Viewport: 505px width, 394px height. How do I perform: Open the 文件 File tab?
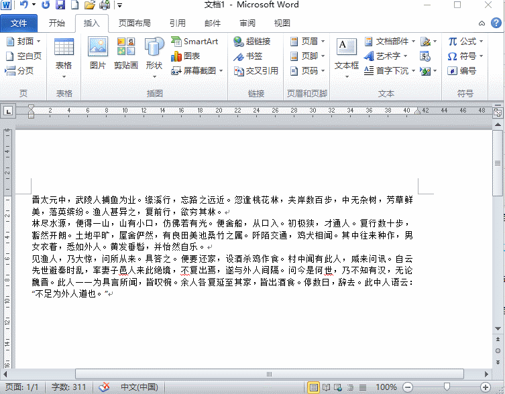click(x=19, y=23)
